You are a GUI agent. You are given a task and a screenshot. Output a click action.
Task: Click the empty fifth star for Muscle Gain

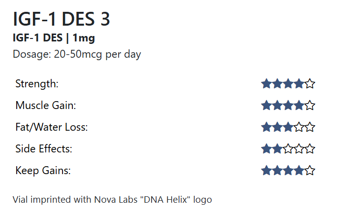pyautogui.click(x=310, y=106)
